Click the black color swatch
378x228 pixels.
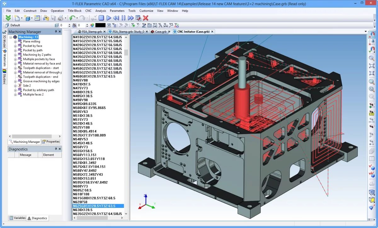[100, 25]
